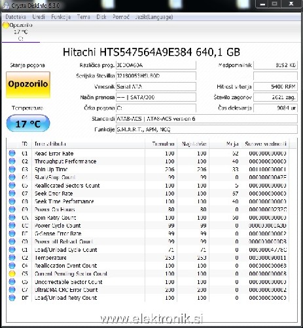Click blue status icon for Throughput Performance
Viewport: 303px width, 328px height.
tap(12, 161)
